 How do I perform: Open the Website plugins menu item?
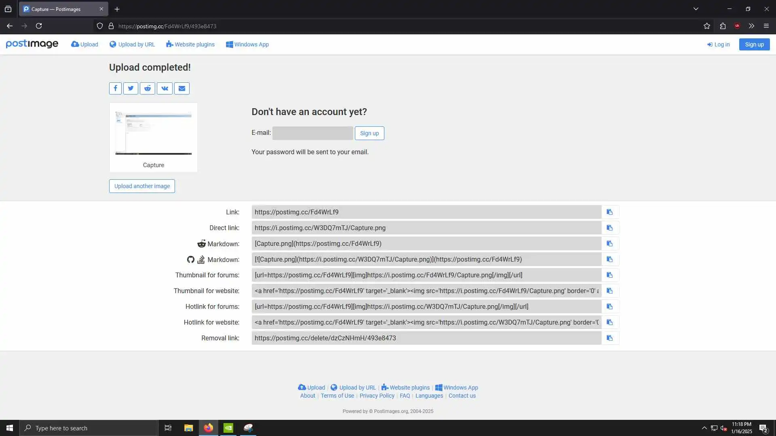[190, 44]
